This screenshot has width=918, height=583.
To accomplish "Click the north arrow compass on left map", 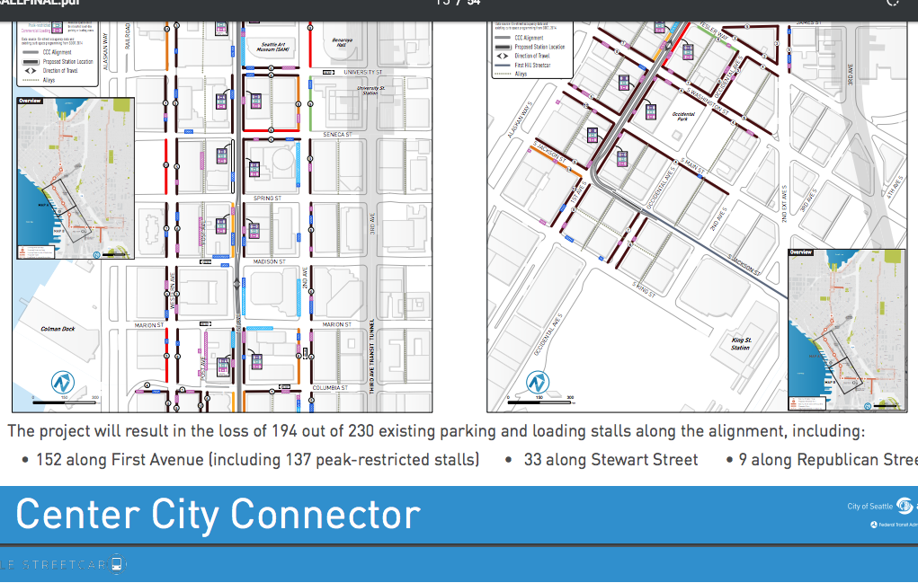I will tap(63, 382).
